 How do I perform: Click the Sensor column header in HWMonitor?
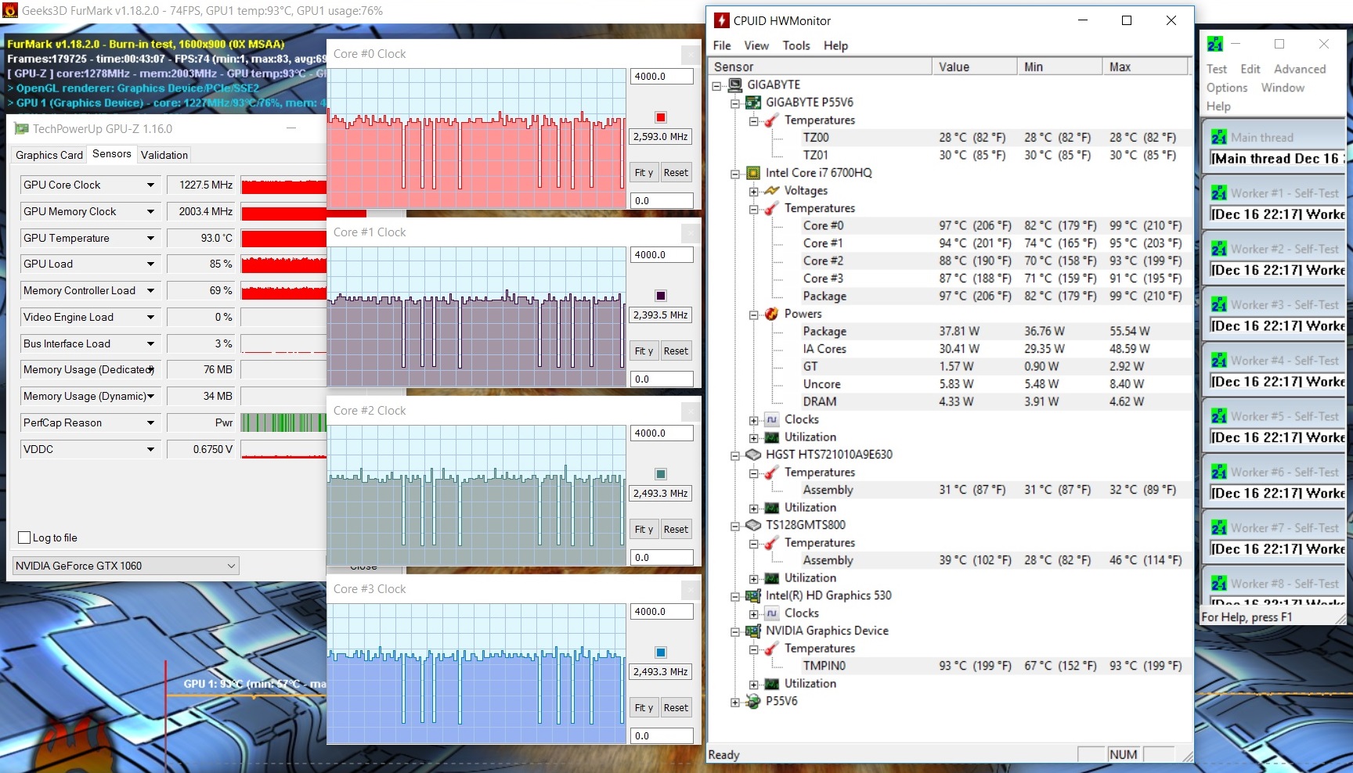(821, 67)
